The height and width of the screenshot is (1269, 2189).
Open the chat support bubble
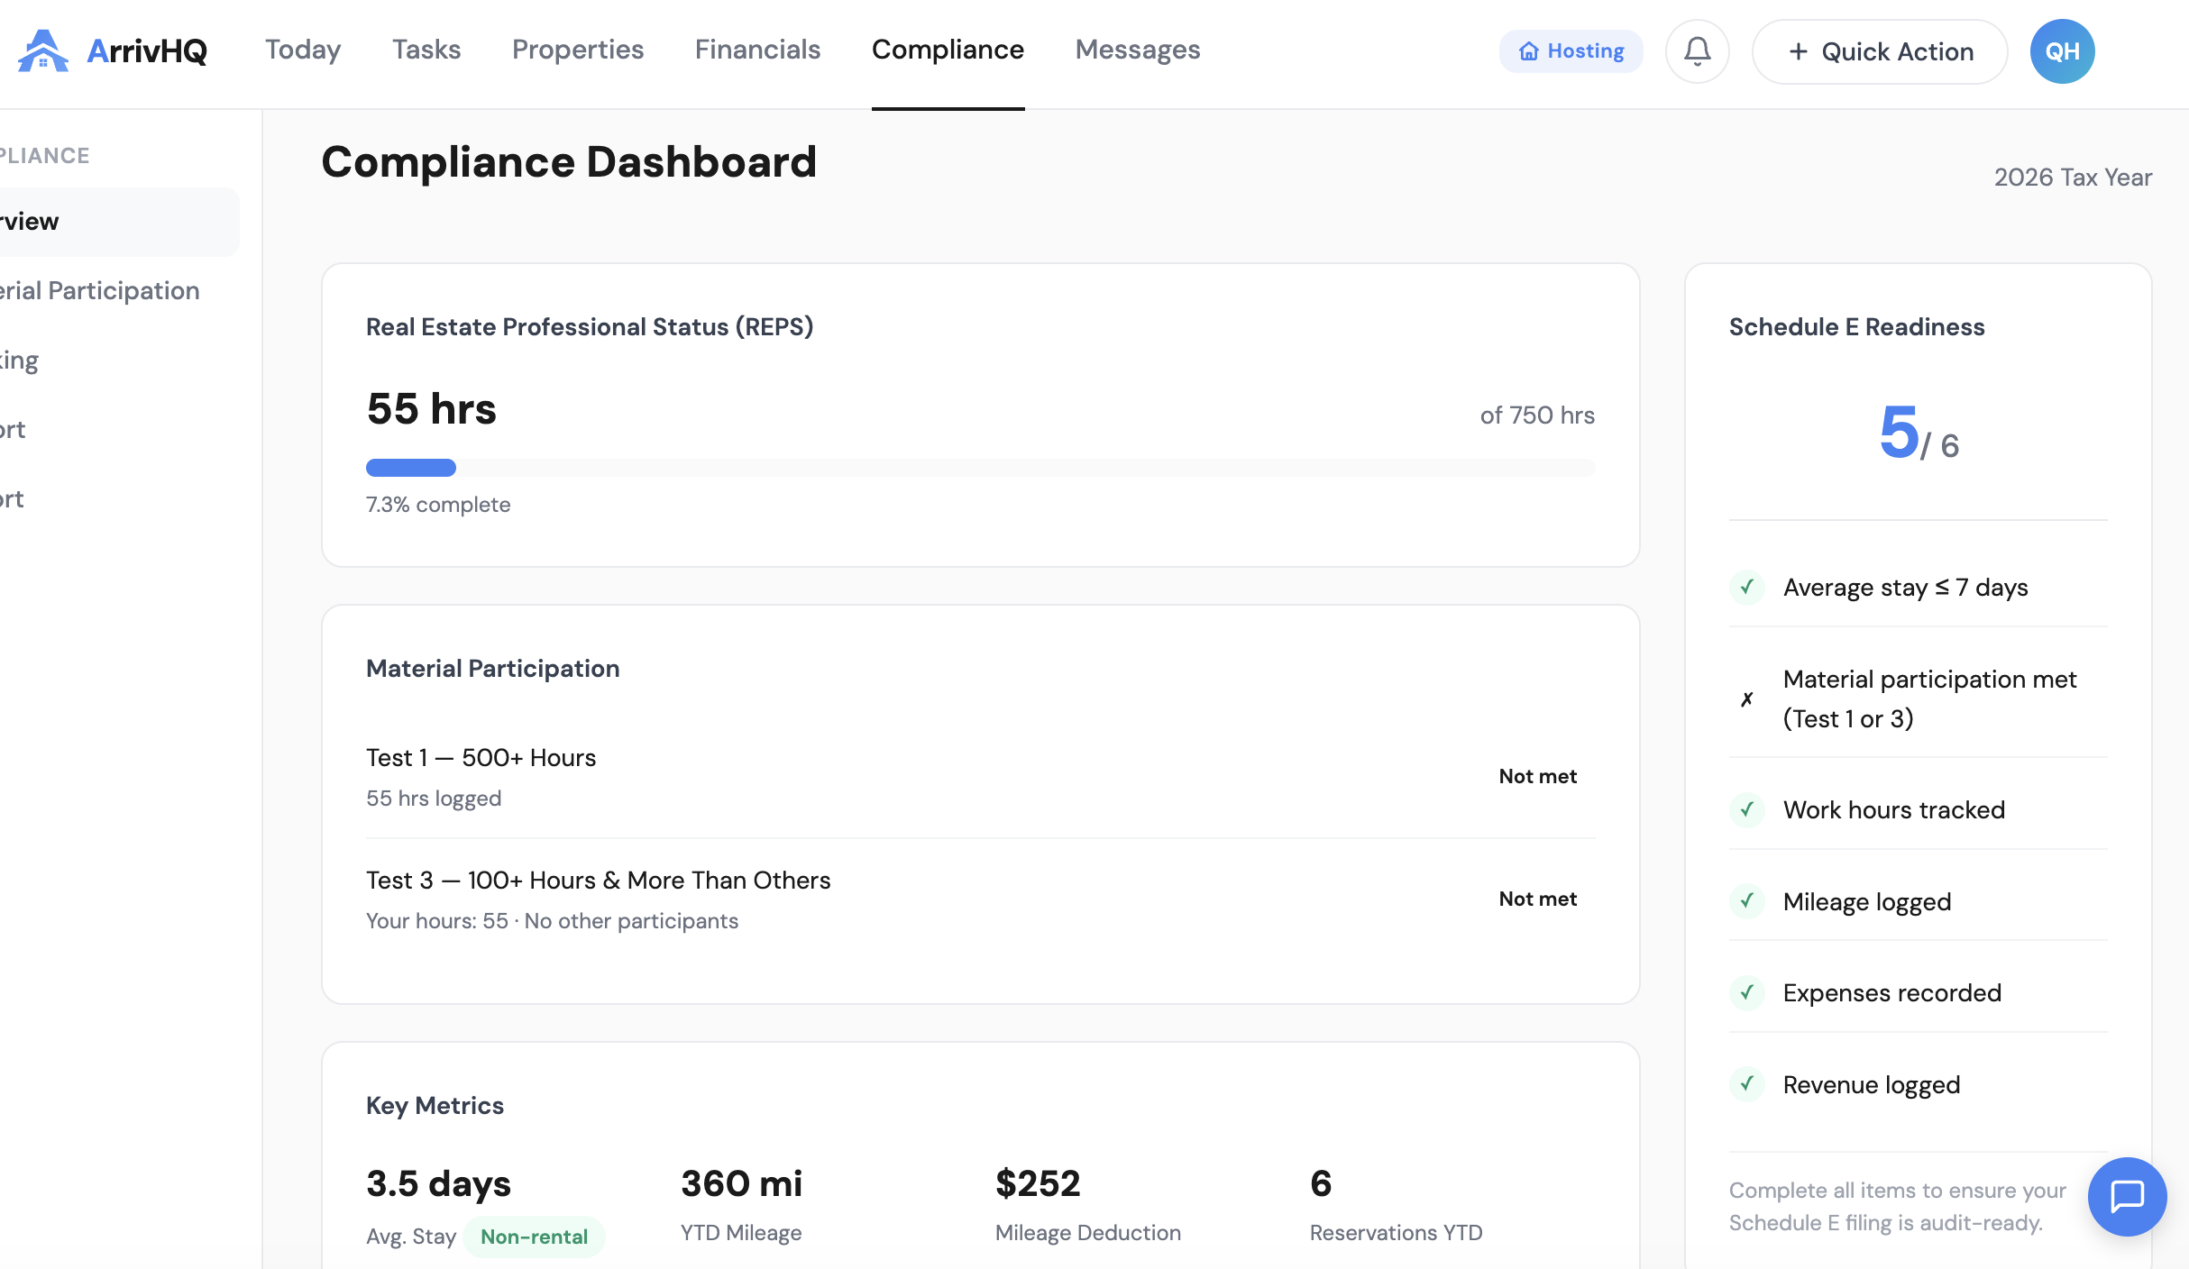click(x=2128, y=1197)
